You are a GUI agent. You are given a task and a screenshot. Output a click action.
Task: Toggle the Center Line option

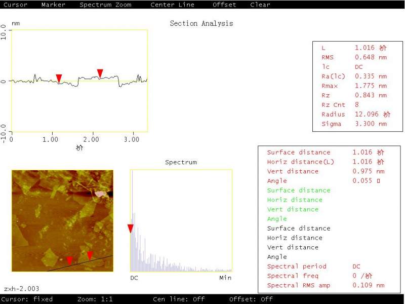(x=172, y=5)
